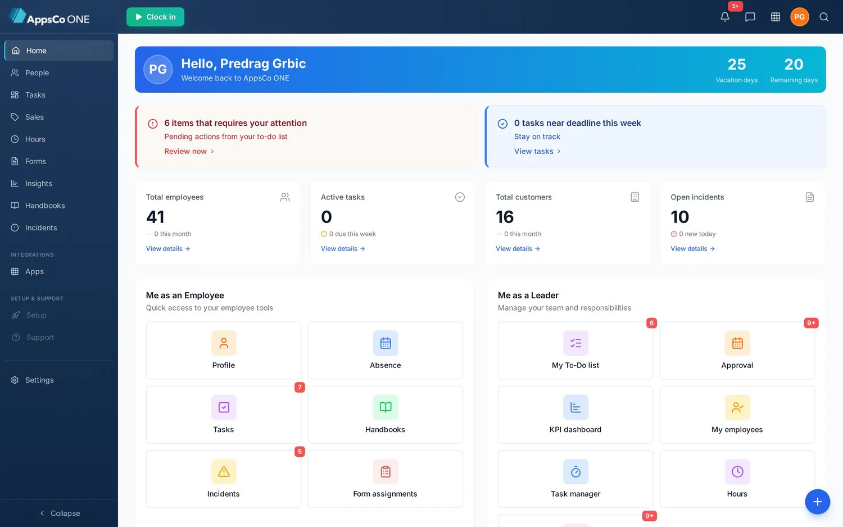843x527 pixels.
Task: Open sidebar Incidents menu item
Action: point(59,228)
